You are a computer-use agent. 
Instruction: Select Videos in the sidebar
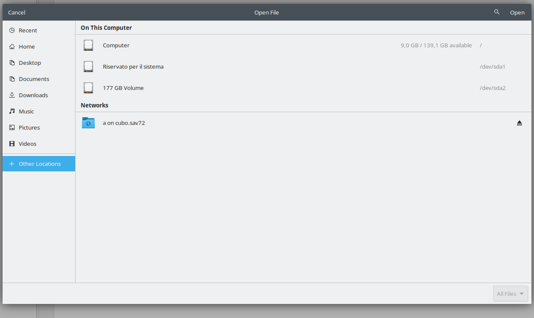point(27,144)
